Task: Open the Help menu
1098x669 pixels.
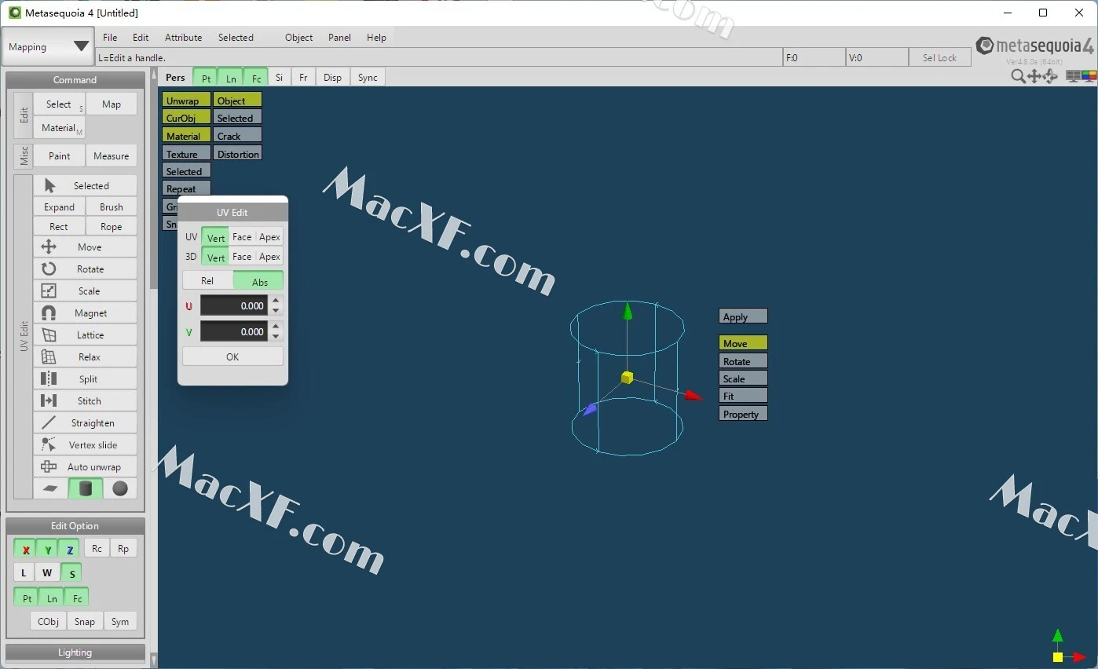Action: point(376,37)
